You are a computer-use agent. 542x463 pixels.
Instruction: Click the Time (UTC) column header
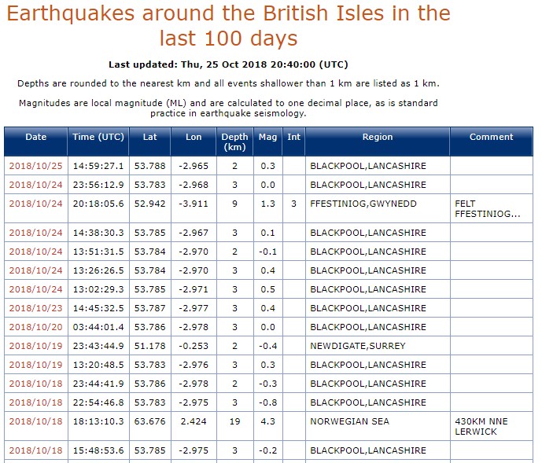98,137
